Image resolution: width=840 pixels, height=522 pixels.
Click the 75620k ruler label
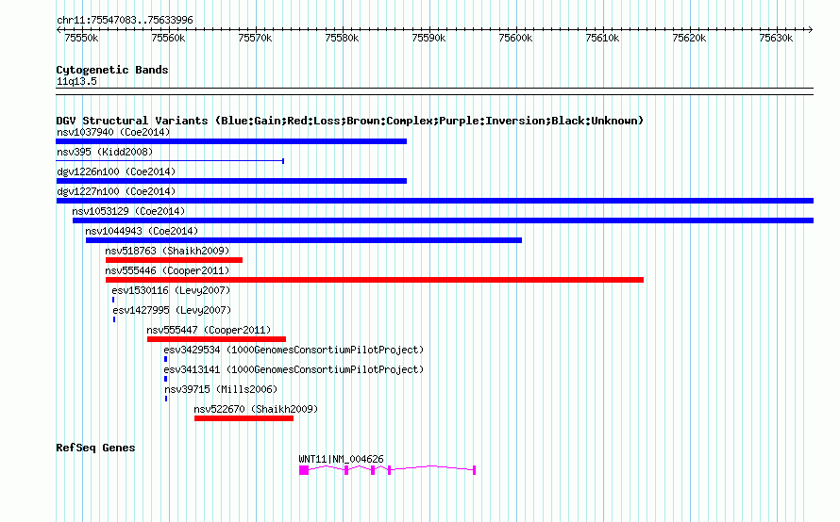point(689,38)
